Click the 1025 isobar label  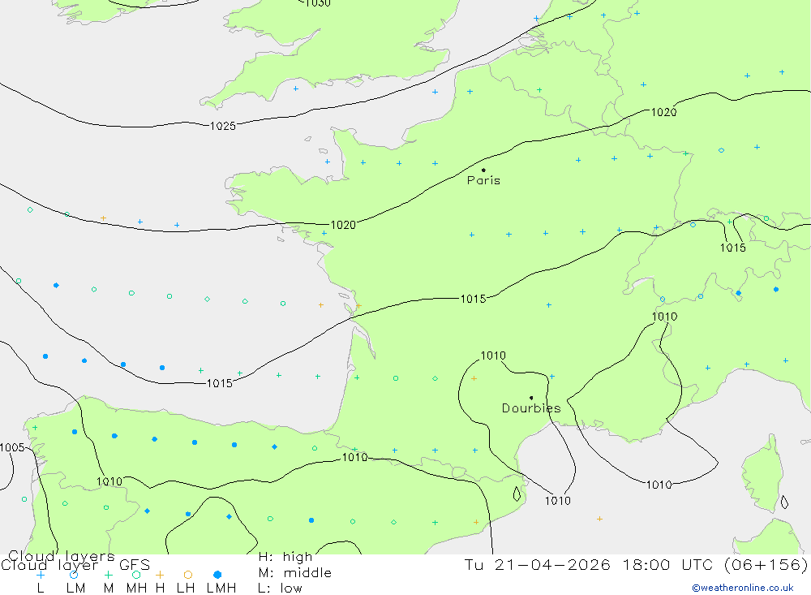(x=223, y=126)
